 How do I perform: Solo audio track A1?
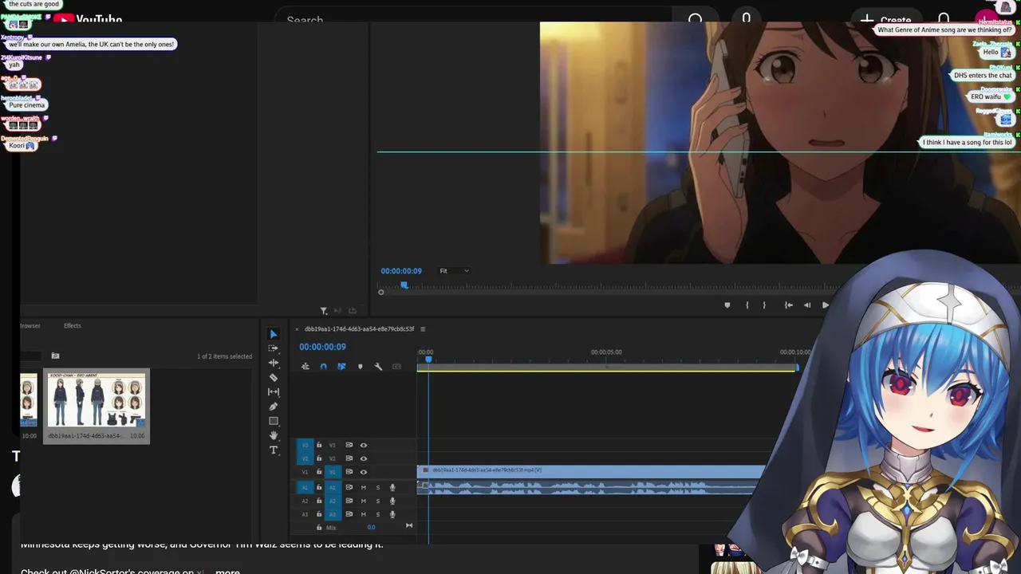tap(377, 487)
